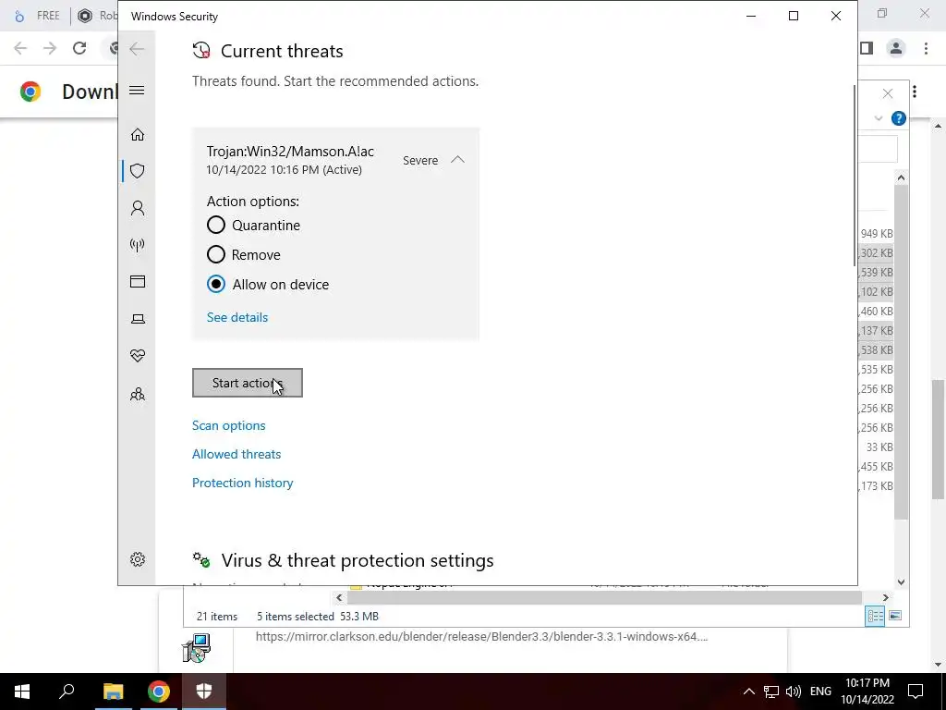Image resolution: width=946 pixels, height=710 pixels.
Task: Open the notification center icon
Action: [x=916, y=692]
